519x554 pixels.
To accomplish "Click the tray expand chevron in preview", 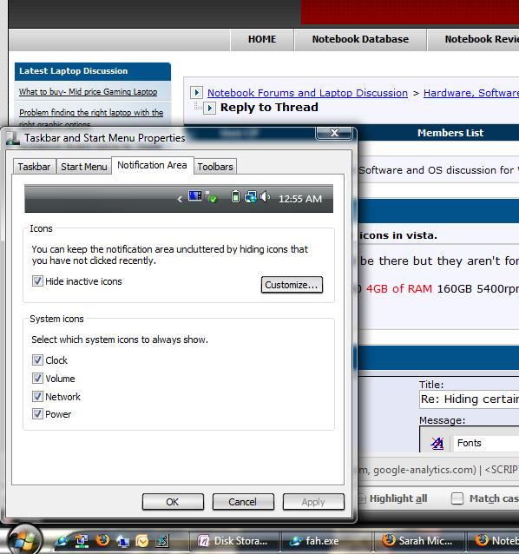I will (180, 199).
